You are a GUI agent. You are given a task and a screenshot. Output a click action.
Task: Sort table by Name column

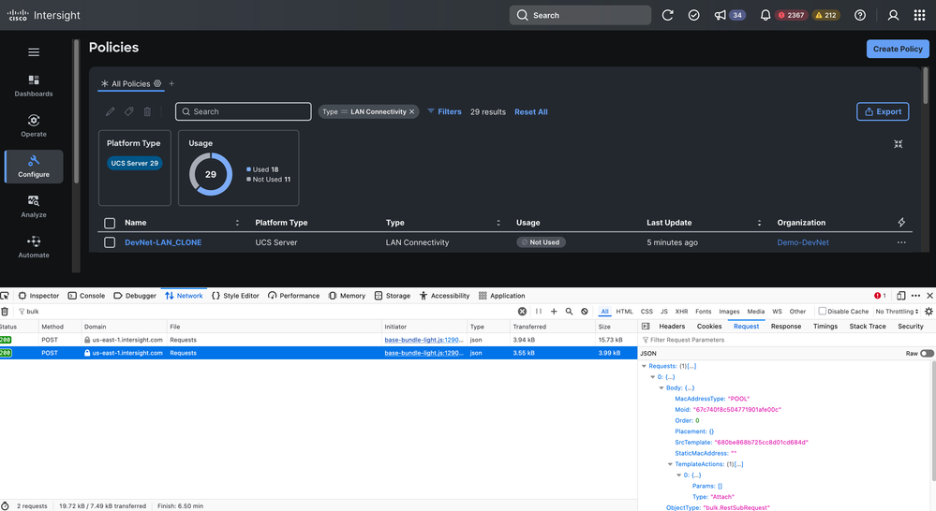(237, 223)
